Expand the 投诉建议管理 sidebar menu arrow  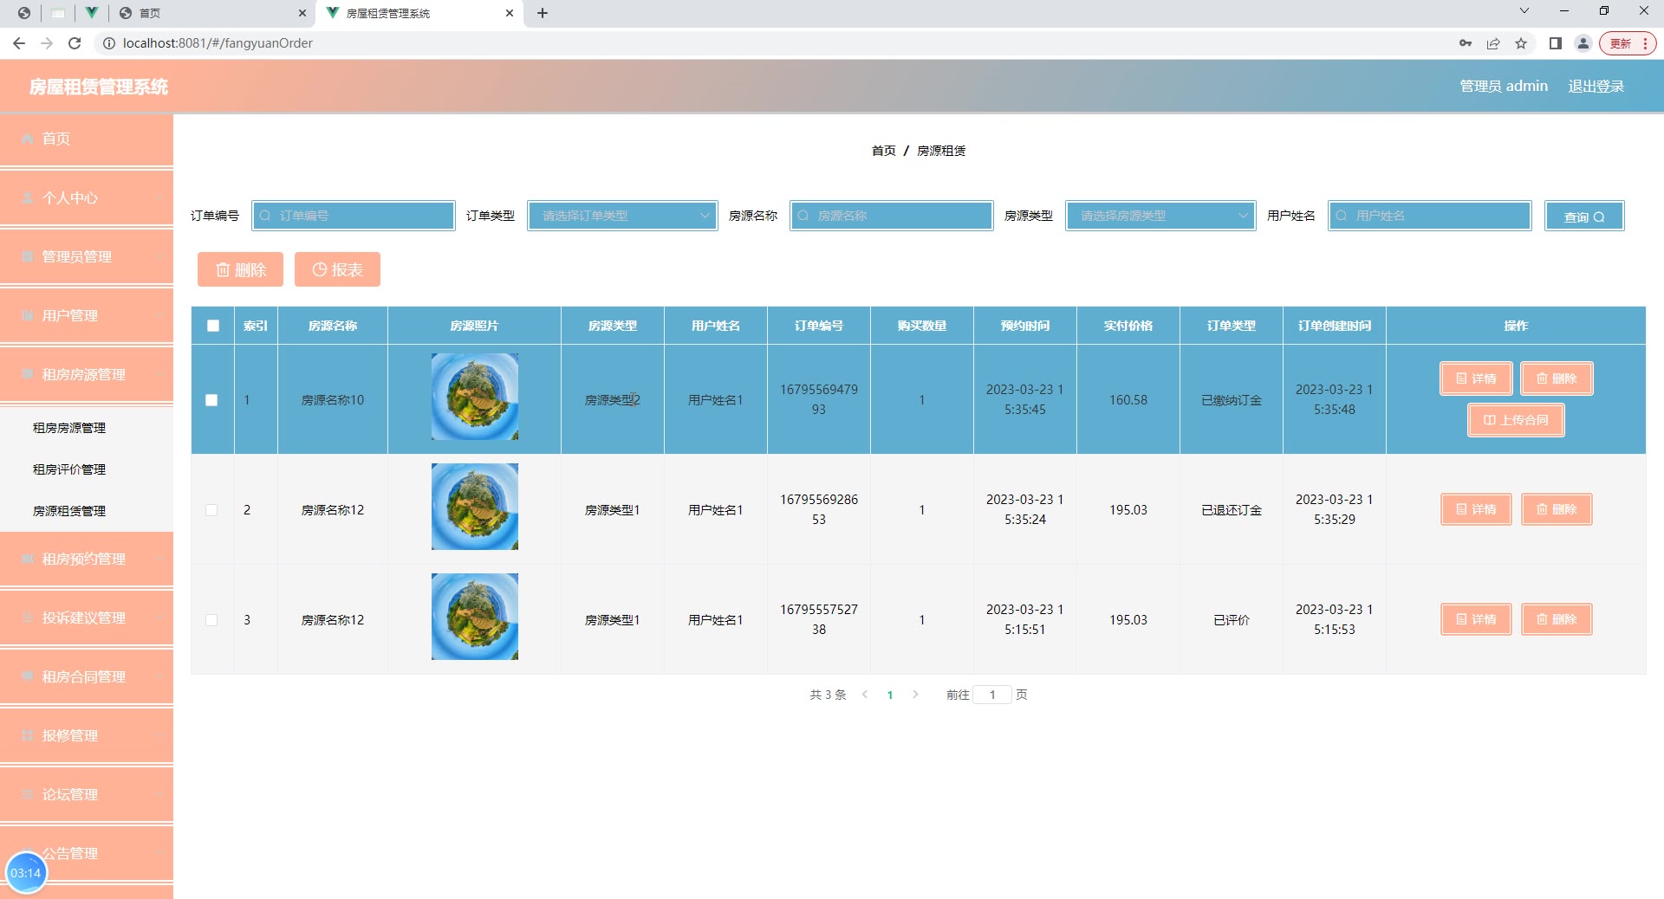[159, 618]
